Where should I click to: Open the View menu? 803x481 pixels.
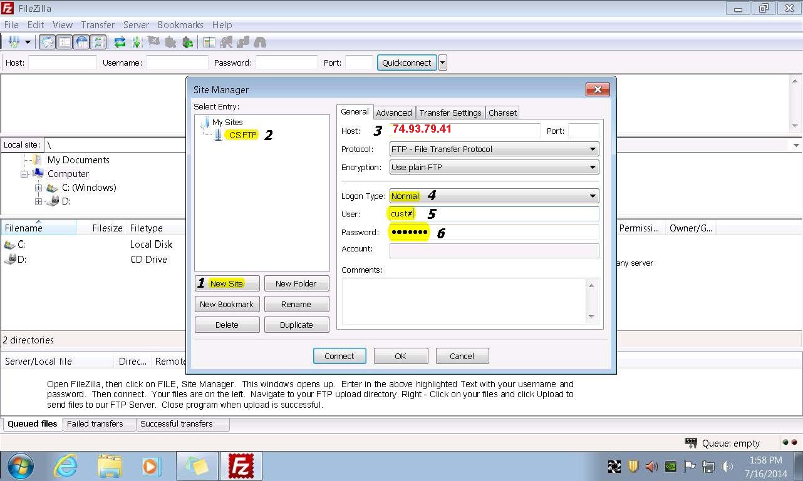pyautogui.click(x=63, y=25)
